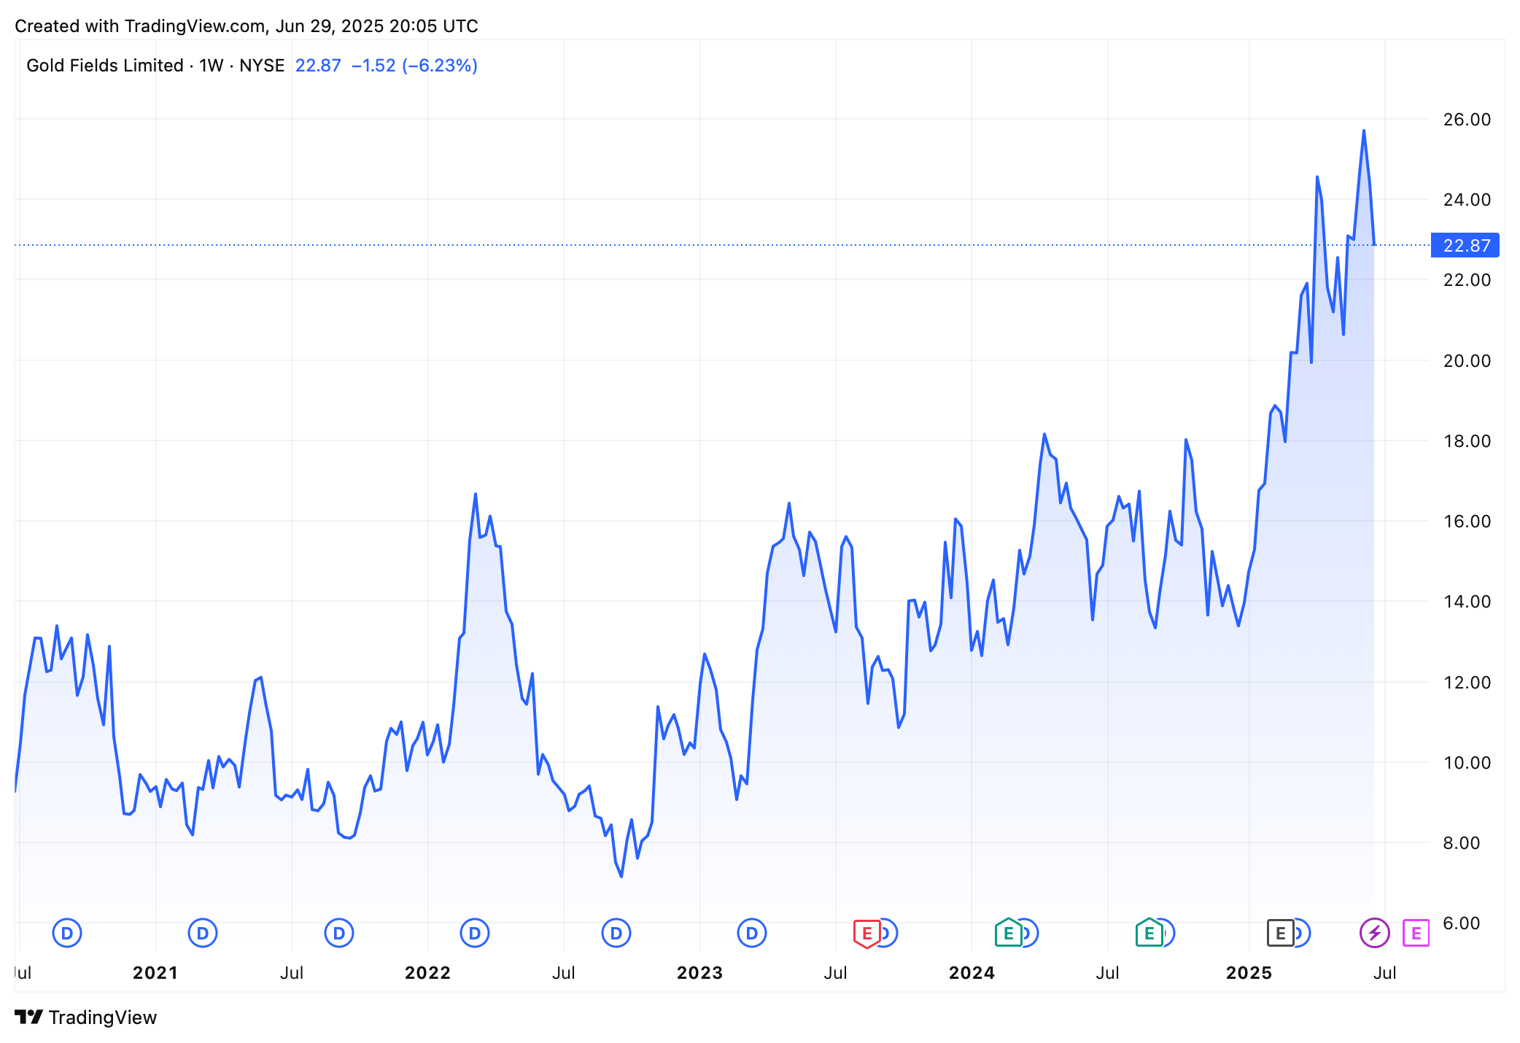The image size is (1520, 1043).
Task: Open the gray earnings E marker in 2025
Action: click(1280, 933)
